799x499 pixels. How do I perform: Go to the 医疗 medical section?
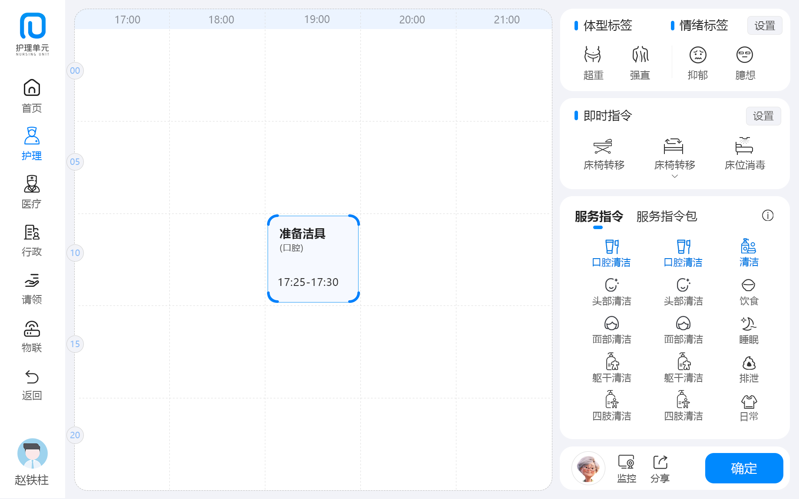[32, 192]
